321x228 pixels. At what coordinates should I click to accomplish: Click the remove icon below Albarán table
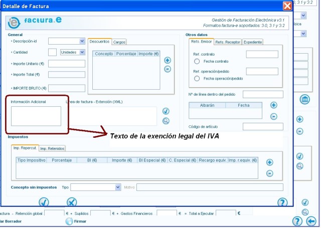273,116
